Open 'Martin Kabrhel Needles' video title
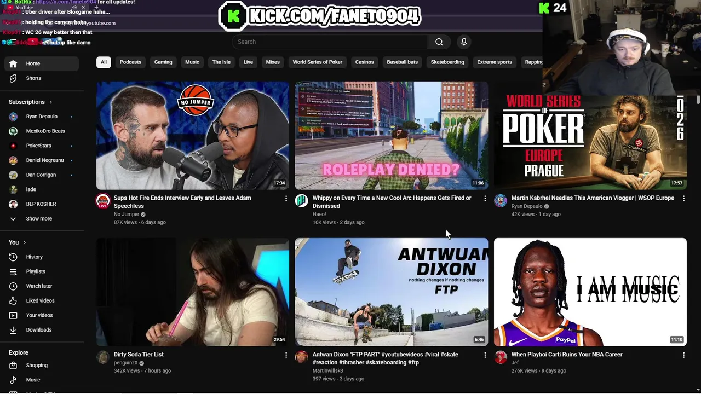Image resolution: width=701 pixels, height=394 pixels. [593, 198]
